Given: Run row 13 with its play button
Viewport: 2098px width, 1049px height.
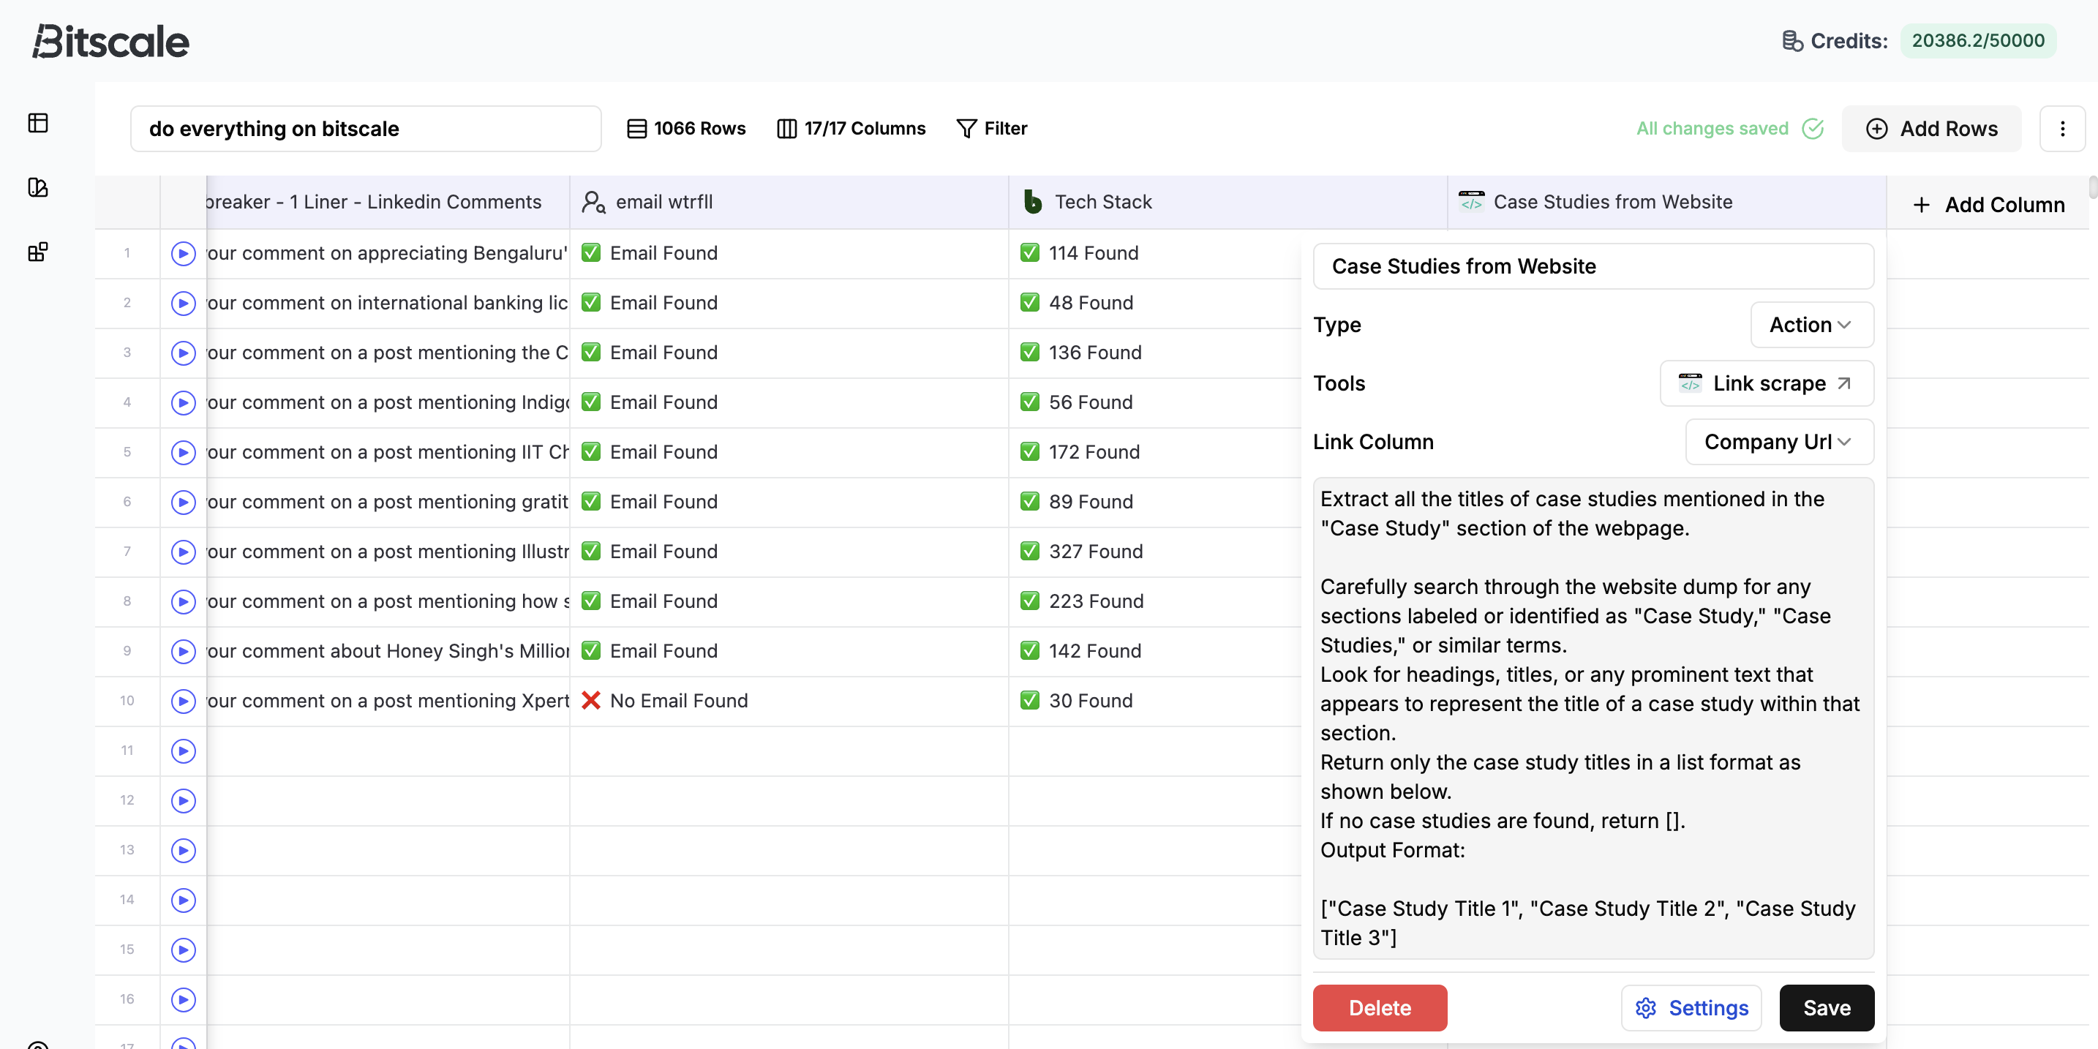Looking at the screenshot, I should click(x=184, y=850).
